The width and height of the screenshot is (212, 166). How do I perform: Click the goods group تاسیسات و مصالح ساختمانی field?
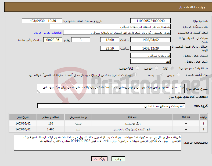click(111, 106)
